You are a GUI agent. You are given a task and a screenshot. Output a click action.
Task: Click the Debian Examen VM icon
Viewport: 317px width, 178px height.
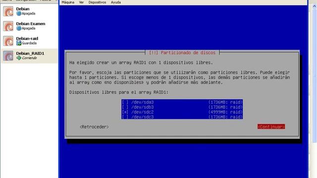click(8, 26)
